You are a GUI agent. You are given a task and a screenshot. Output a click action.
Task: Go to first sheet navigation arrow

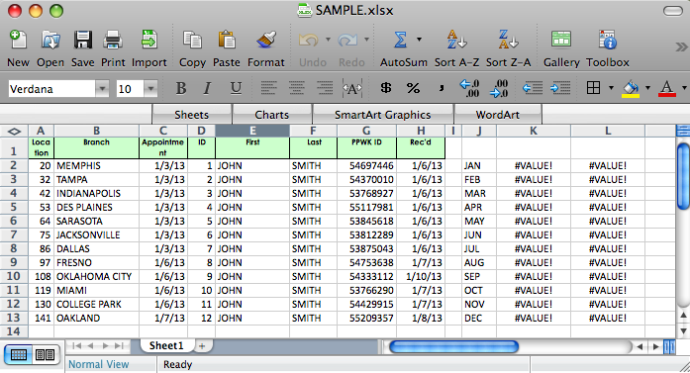[x=77, y=345]
